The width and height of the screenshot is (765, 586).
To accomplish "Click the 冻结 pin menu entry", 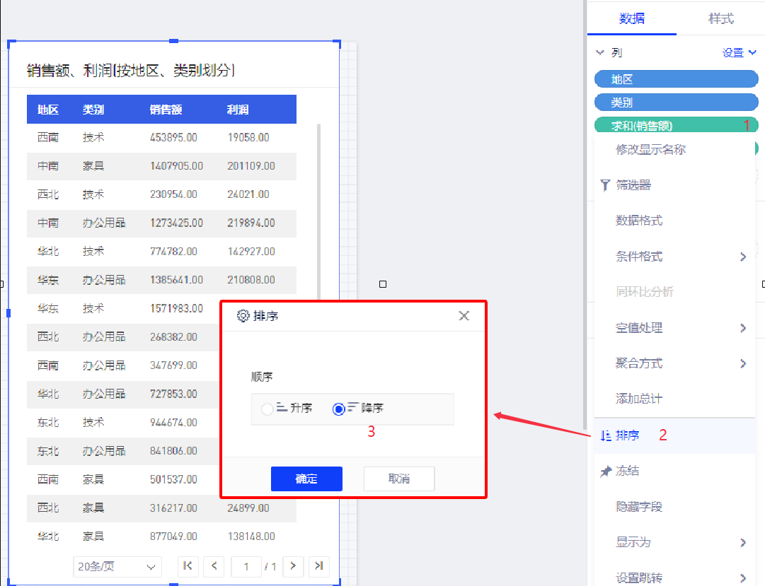I will [x=627, y=471].
